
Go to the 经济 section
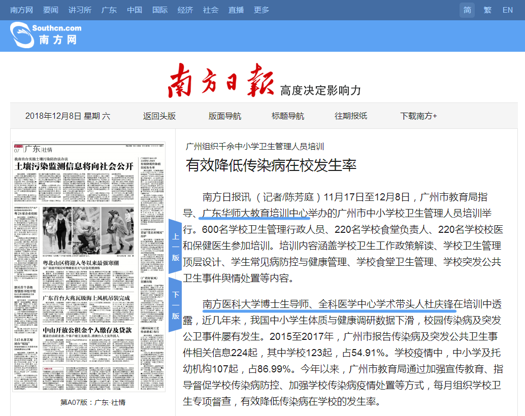(185, 10)
